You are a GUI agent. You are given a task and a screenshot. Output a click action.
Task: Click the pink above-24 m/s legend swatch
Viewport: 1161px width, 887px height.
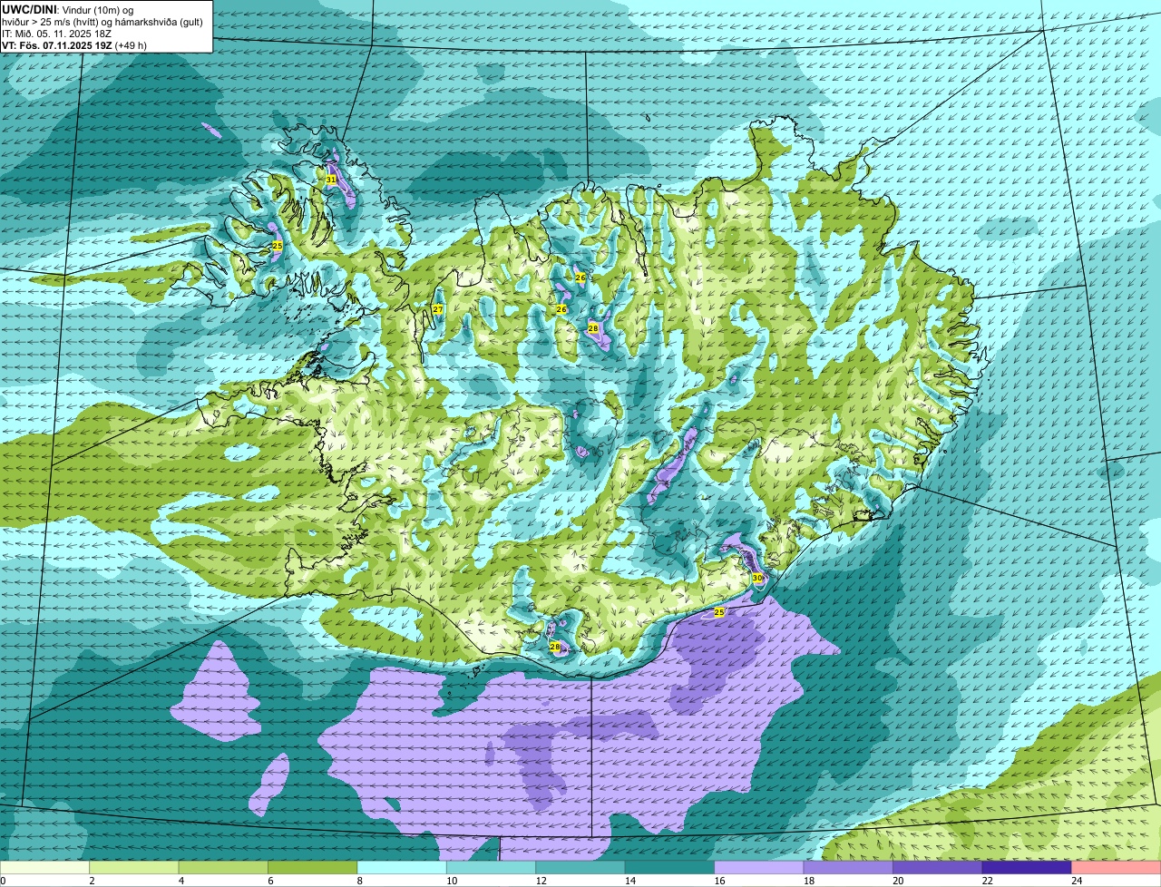pyautogui.click(x=1117, y=867)
